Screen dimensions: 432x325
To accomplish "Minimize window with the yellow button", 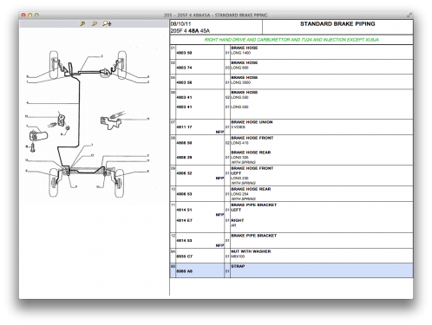I will [x=30, y=15].
